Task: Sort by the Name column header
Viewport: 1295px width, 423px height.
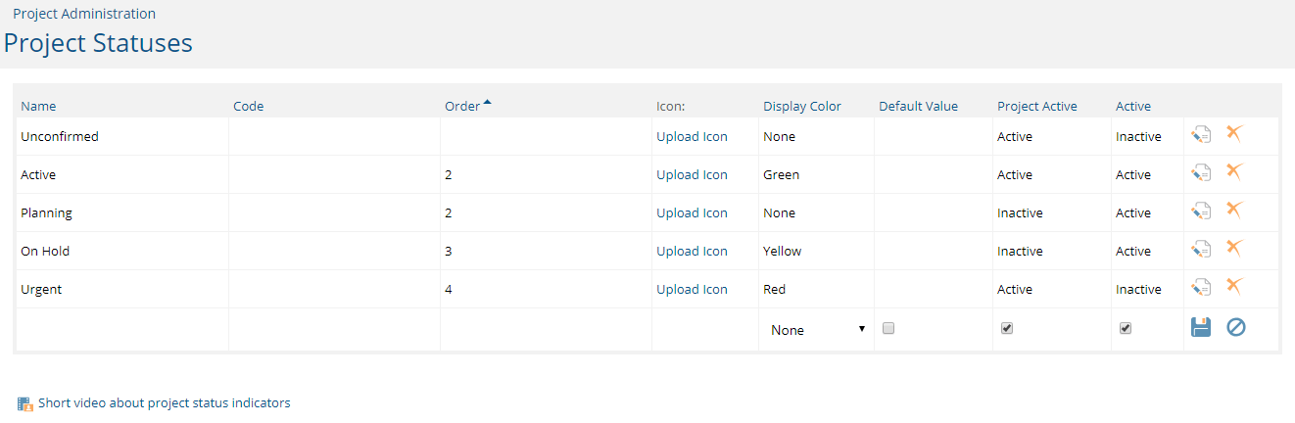Action: (x=38, y=106)
